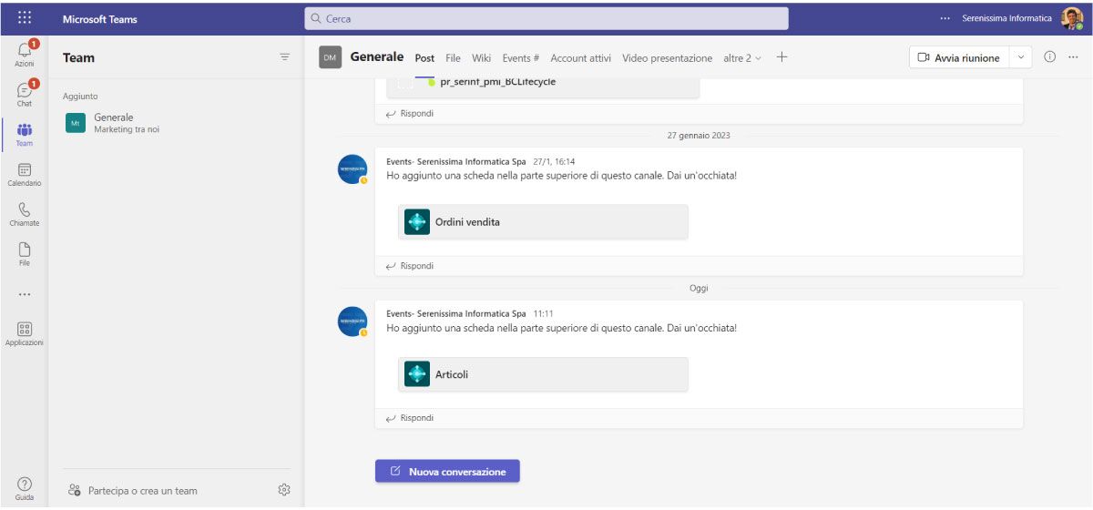Image resolution: width=1093 pixels, height=510 pixels.
Task: Open Calendario in the sidebar
Action: [x=25, y=174]
